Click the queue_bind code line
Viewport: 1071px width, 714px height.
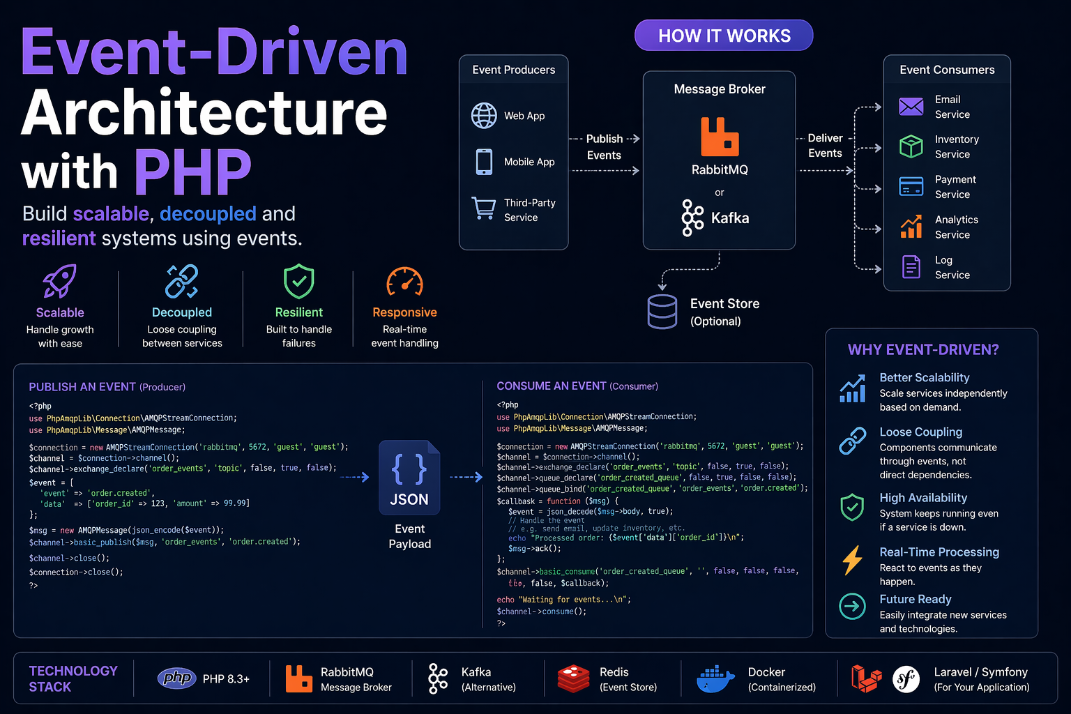[652, 489]
